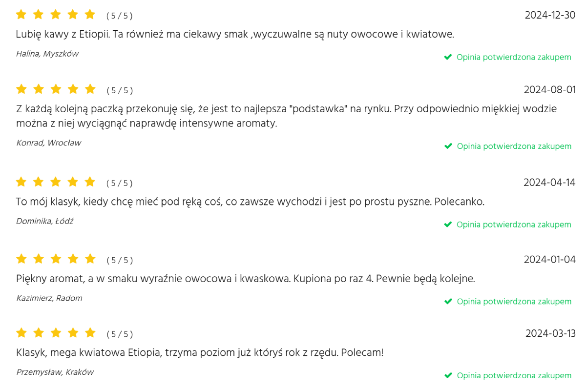Click the review date 2024-04-14
The width and height of the screenshot is (586, 389).
(x=549, y=183)
